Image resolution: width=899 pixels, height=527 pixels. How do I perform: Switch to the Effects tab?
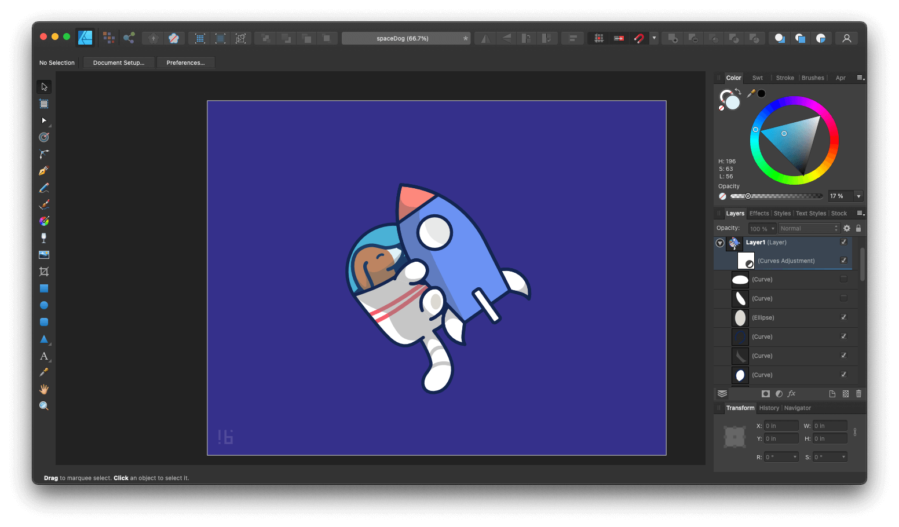(x=759, y=213)
